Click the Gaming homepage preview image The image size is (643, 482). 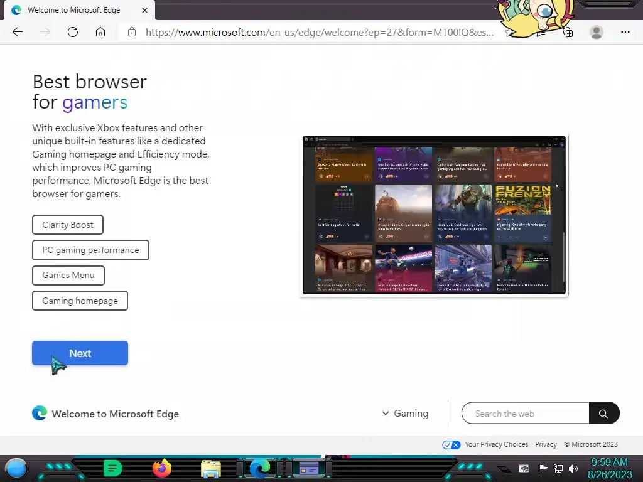pyautogui.click(x=434, y=216)
